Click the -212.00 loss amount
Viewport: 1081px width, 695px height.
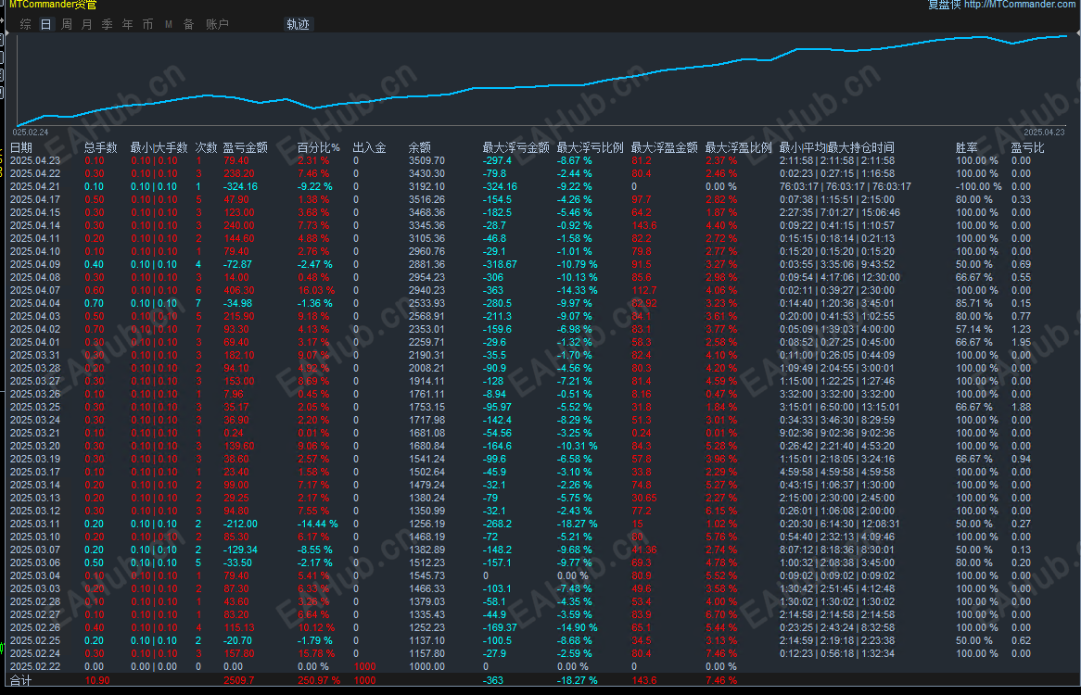point(241,524)
